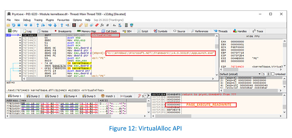Switch to the Source tab
The image size is (292, 138).
coord(179,31)
